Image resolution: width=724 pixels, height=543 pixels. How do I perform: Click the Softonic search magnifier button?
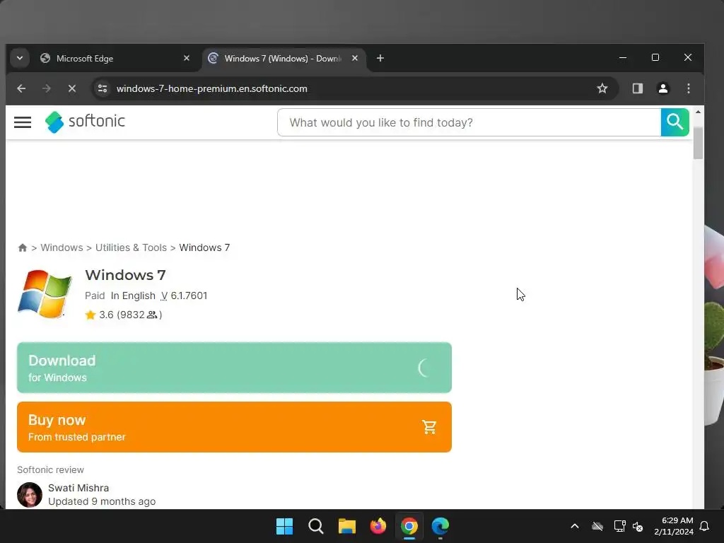pos(675,122)
